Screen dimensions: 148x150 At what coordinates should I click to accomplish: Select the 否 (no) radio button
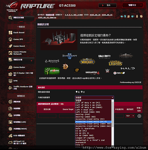82,92
